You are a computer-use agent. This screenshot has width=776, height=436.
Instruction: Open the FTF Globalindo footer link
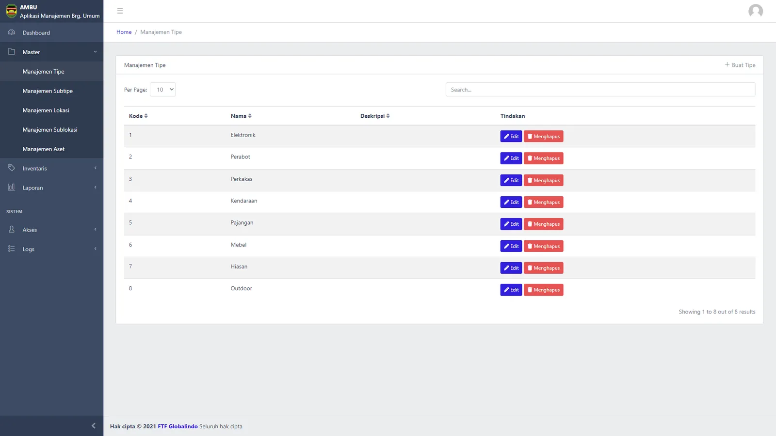(178, 426)
